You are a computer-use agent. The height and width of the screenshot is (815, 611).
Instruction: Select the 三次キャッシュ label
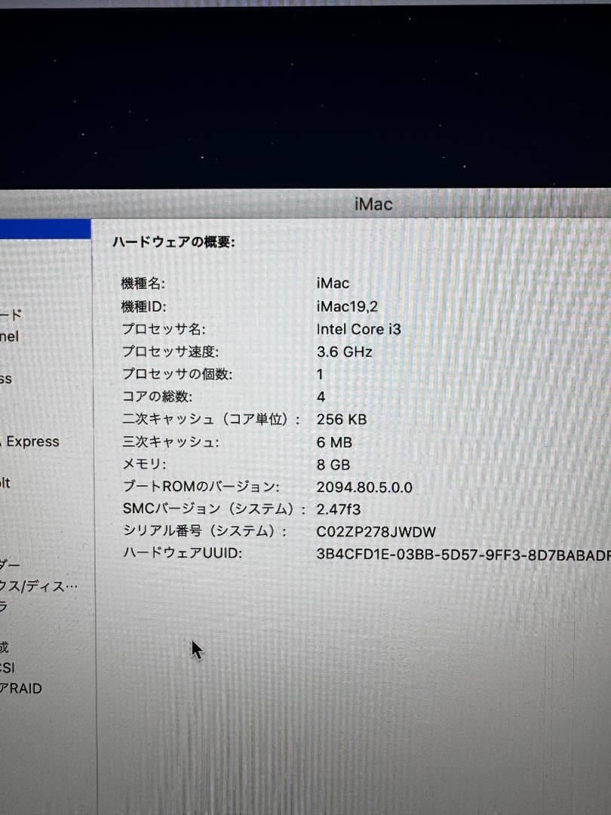click(170, 441)
